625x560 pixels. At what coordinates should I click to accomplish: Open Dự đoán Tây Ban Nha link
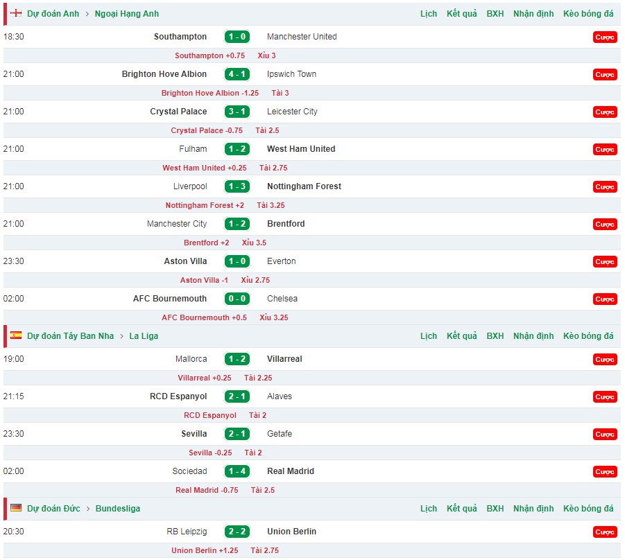click(x=71, y=335)
